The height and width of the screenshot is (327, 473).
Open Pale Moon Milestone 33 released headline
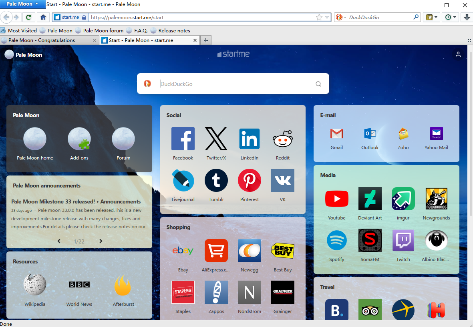pos(76,201)
